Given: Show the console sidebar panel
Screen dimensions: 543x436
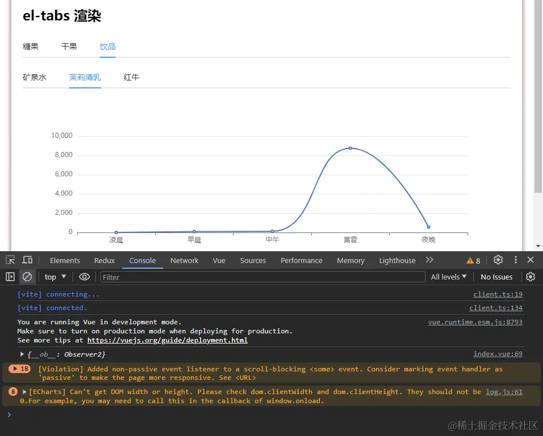Looking at the screenshot, I should click(x=10, y=277).
